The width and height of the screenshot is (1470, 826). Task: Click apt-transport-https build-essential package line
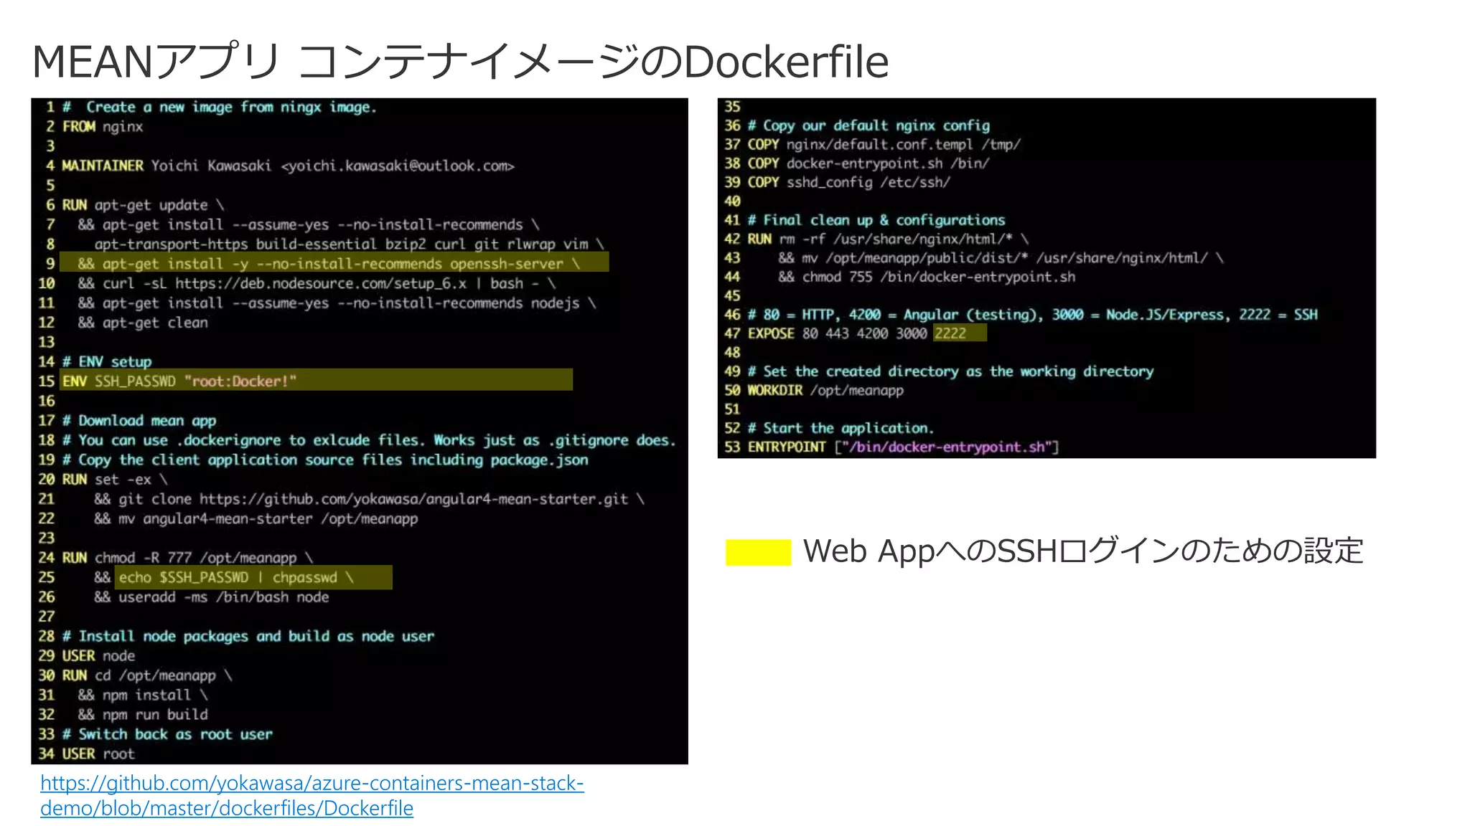click(x=349, y=245)
